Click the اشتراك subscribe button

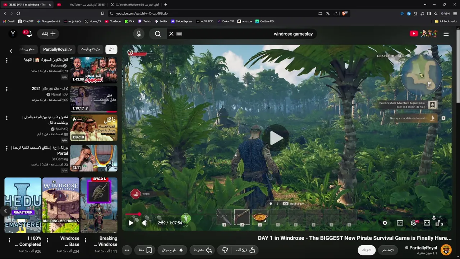367,250
